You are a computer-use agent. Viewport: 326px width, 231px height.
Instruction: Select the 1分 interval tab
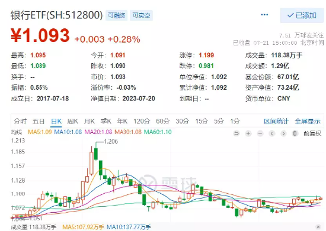[x=235, y=121]
